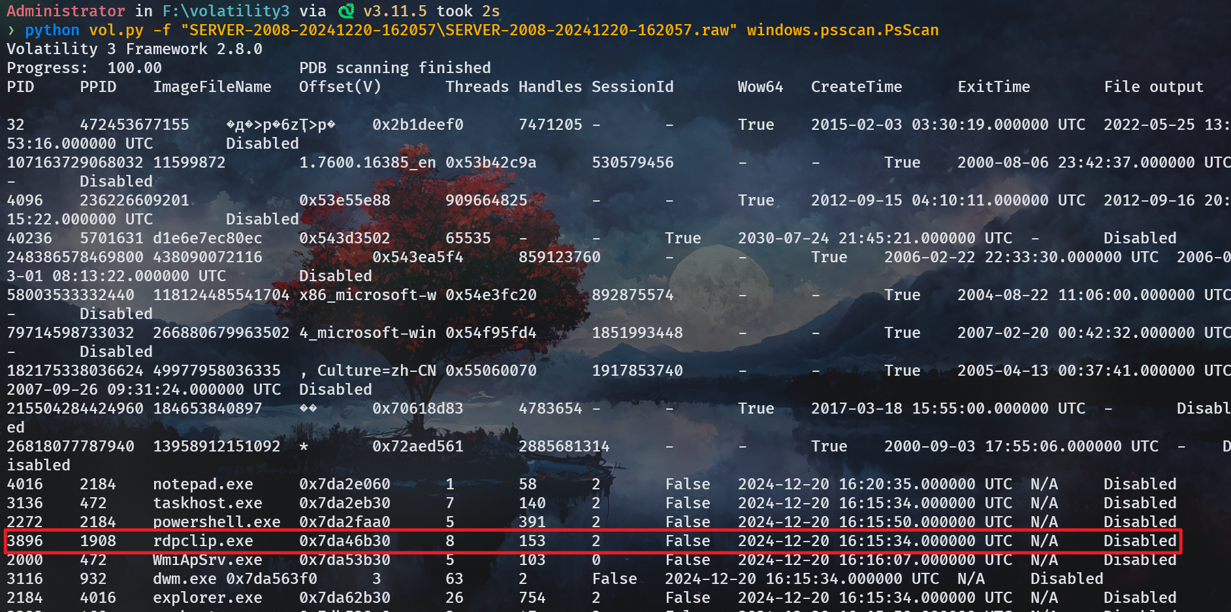This screenshot has height=612, width=1231.
Task: Click the 'PPID' column header
Action: (x=98, y=87)
